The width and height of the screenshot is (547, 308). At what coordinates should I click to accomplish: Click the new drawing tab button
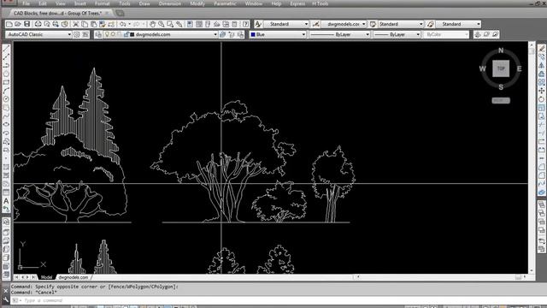120,14
